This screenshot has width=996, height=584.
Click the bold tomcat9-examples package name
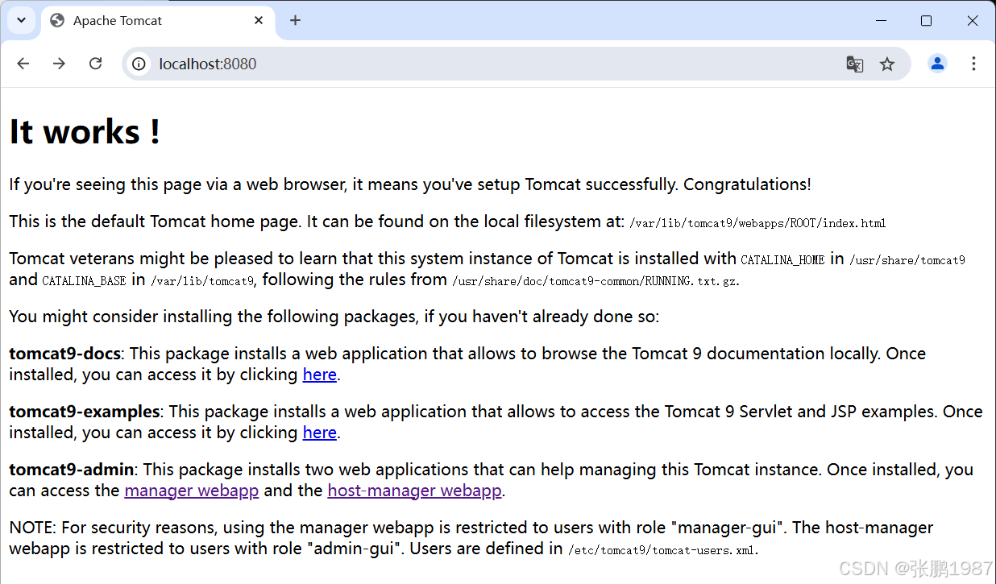84,412
